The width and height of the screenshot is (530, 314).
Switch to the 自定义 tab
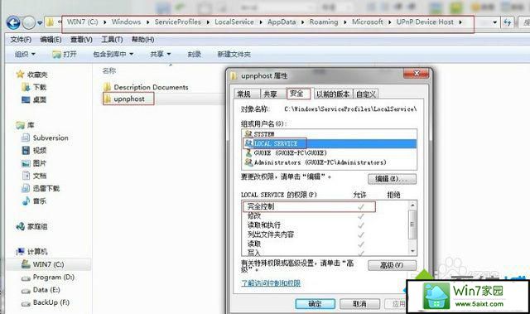click(x=366, y=94)
